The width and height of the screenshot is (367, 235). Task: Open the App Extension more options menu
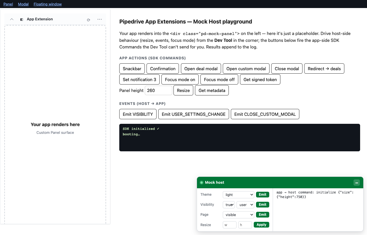tap(99, 19)
